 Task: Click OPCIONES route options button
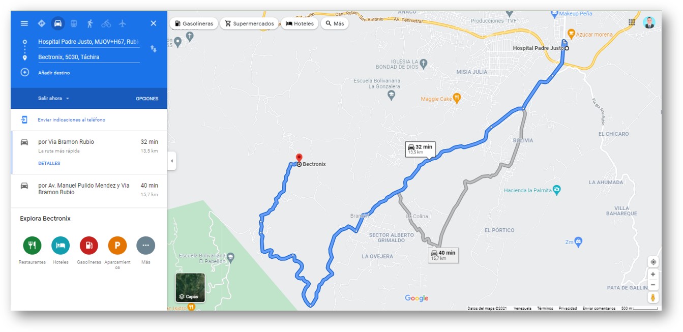click(x=147, y=99)
